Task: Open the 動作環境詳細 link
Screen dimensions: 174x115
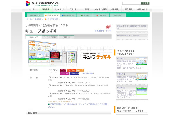Action: pyautogui.click(x=88, y=73)
